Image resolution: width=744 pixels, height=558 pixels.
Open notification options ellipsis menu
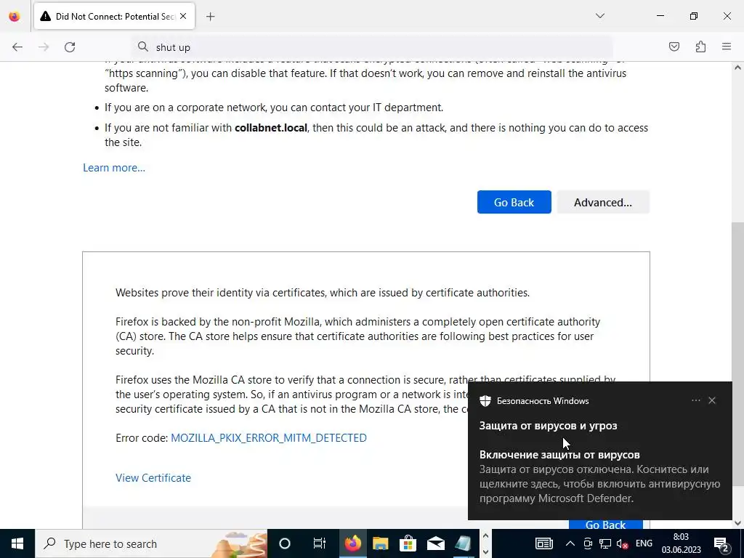tap(695, 400)
